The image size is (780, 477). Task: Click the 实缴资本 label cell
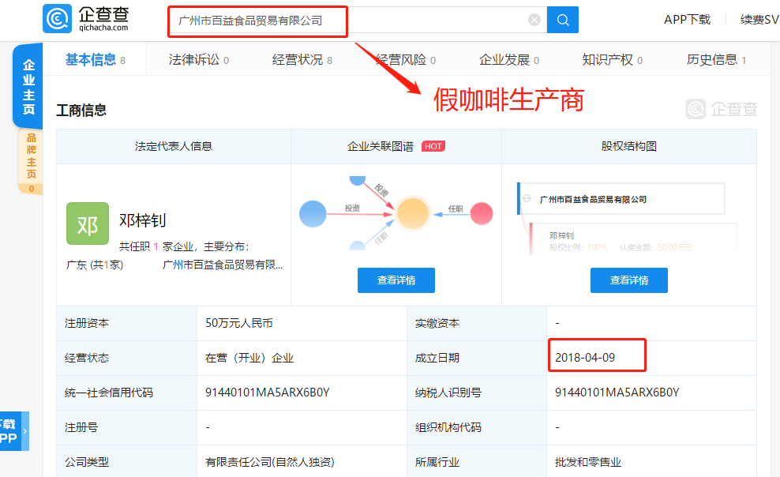click(477, 323)
